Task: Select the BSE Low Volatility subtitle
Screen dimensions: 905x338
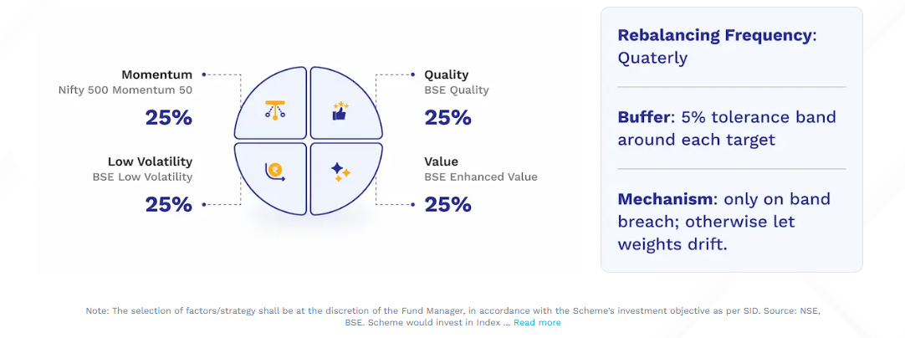Action: coord(142,177)
